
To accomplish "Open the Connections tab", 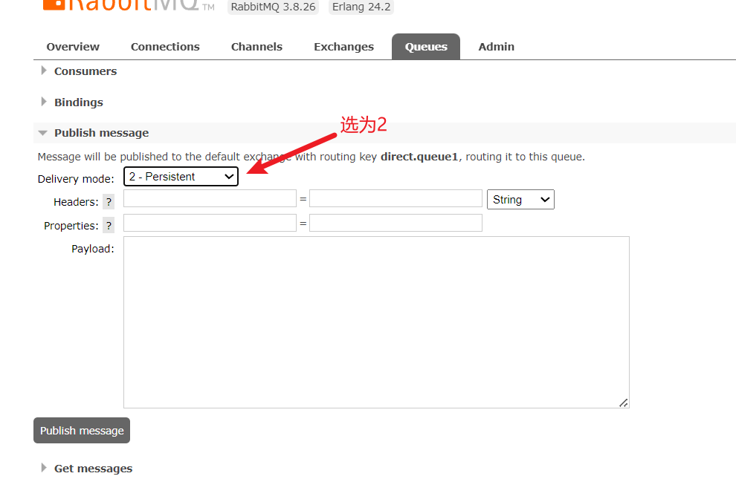I will tap(165, 47).
